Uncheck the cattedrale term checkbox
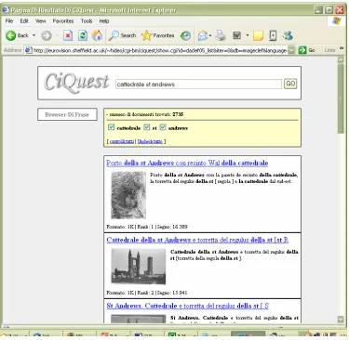The image size is (349, 340). (x=111, y=127)
